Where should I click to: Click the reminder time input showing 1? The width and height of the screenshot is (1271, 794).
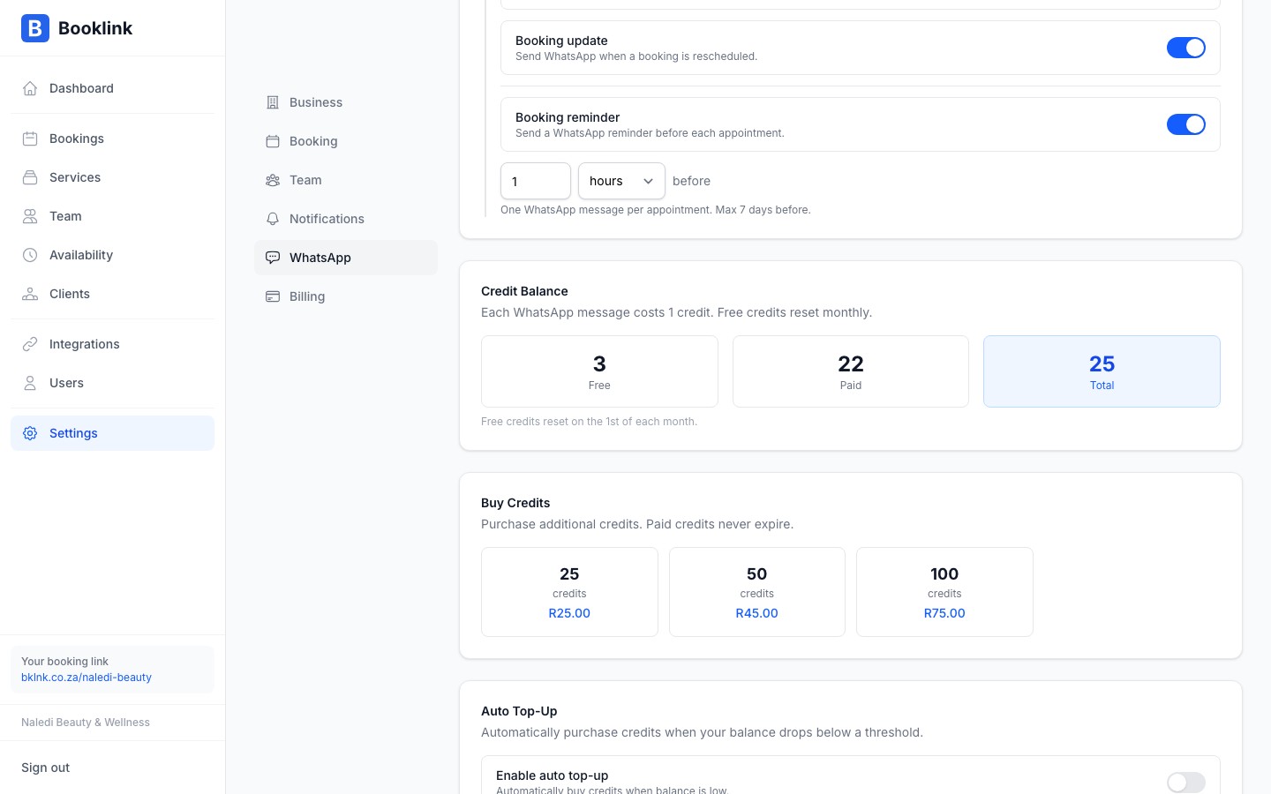[536, 181]
